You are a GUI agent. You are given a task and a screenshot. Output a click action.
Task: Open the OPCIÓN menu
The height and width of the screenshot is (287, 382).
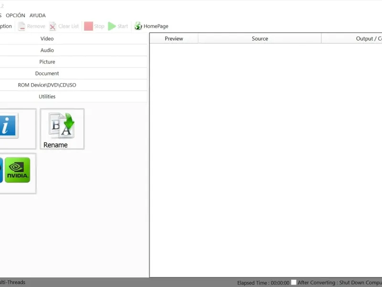pyautogui.click(x=15, y=15)
